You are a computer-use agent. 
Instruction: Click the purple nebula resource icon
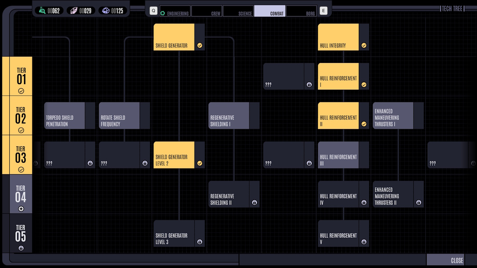click(x=105, y=10)
